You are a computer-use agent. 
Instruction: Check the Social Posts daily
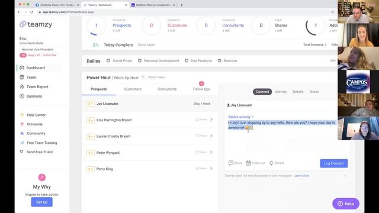coord(108,60)
